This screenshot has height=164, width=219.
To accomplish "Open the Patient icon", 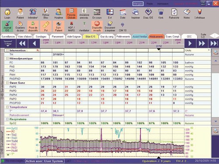I will point(20,14).
